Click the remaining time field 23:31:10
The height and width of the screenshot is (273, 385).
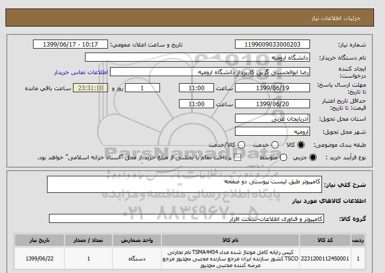pos(90,88)
